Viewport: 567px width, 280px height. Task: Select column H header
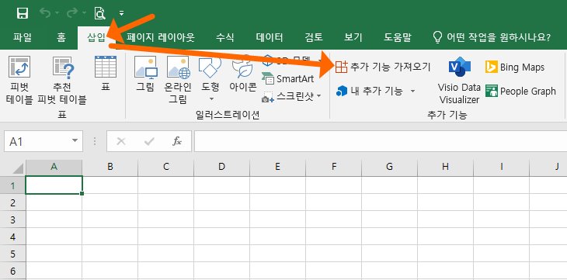coord(446,168)
